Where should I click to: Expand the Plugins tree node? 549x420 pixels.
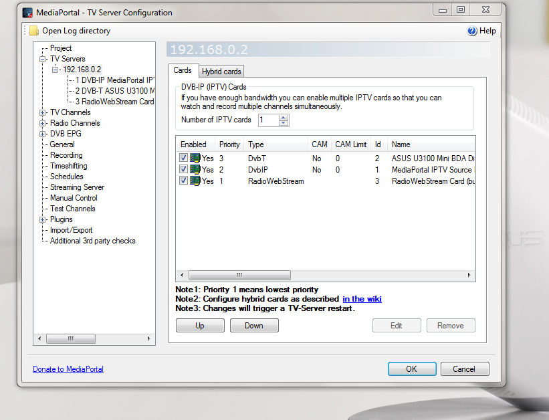coord(42,219)
